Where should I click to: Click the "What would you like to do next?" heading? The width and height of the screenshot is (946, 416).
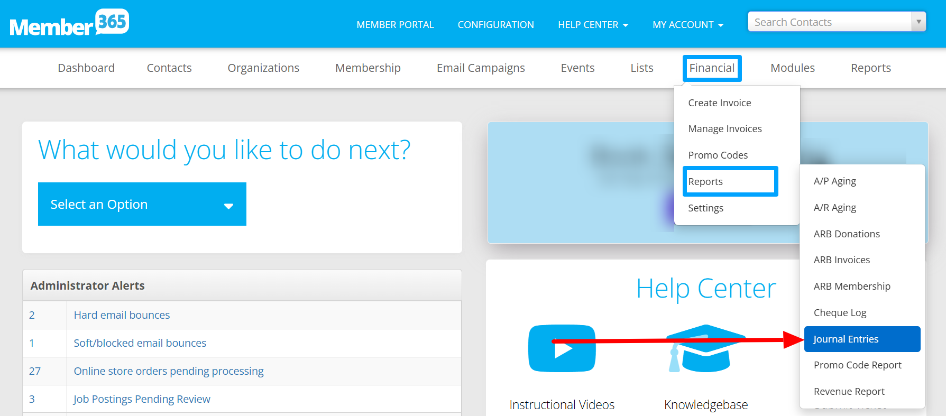pyautogui.click(x=224, y=150)
